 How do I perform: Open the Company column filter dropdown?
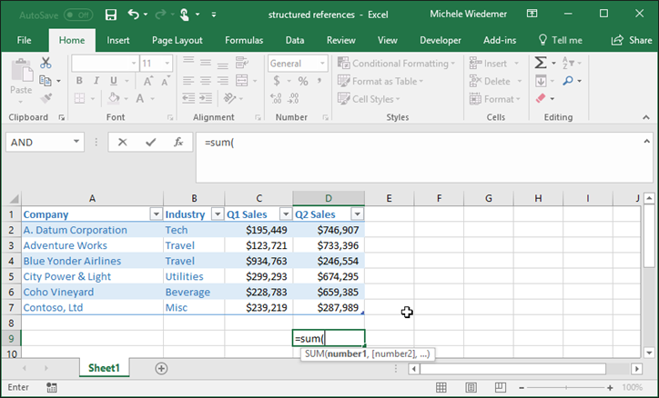click(x=156, y=214)
